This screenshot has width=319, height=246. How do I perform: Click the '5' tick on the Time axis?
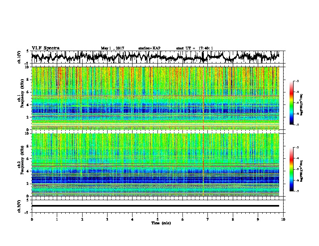[x=157, y=219]
